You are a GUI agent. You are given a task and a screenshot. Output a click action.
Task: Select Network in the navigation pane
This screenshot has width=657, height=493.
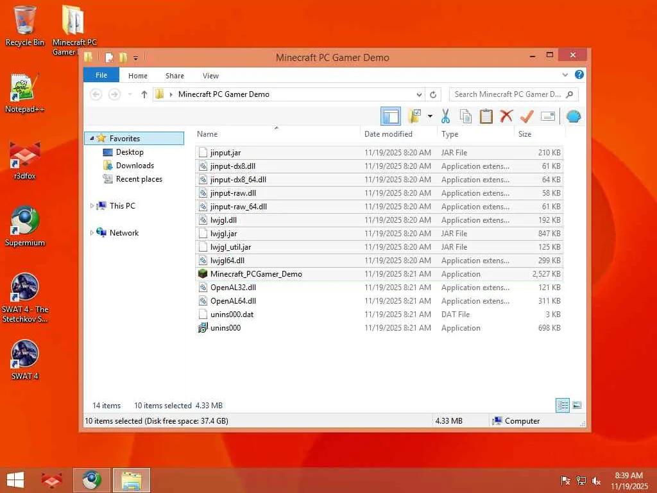[x=124, y=232]
